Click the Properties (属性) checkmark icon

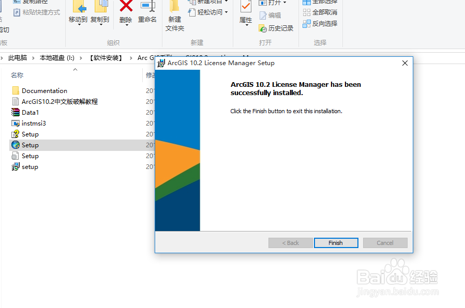[x=246, y=6]
